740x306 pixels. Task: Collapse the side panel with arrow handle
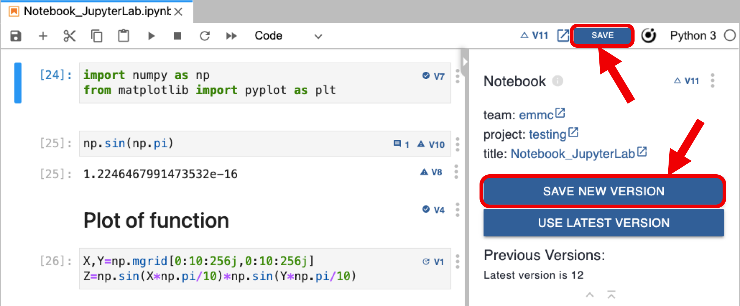[x=465, y=62]
